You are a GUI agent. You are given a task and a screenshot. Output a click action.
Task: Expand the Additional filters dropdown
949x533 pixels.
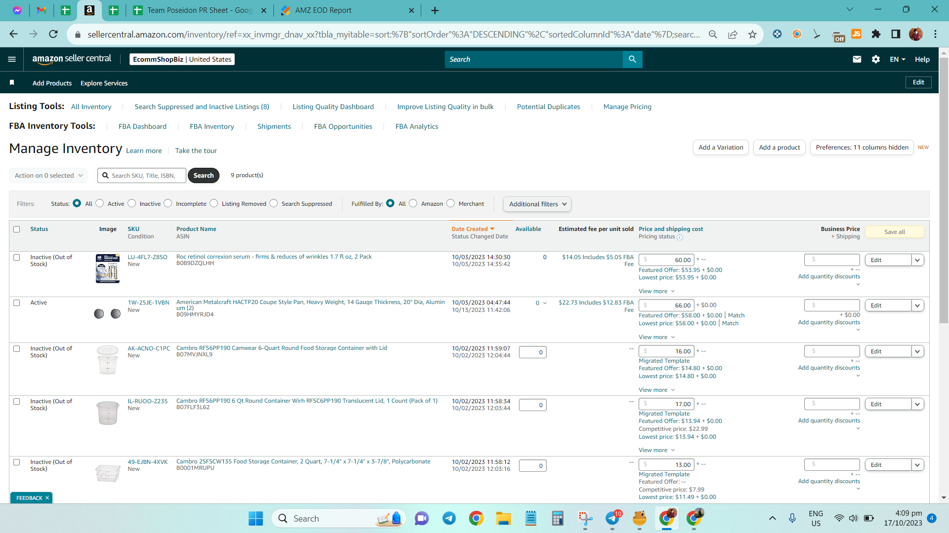pyautogui.click(x=537, y=204)
